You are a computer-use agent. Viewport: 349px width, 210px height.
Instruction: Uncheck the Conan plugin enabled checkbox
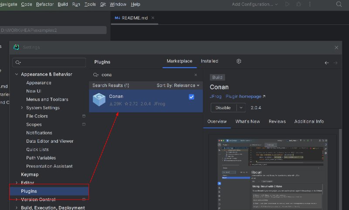192,97
